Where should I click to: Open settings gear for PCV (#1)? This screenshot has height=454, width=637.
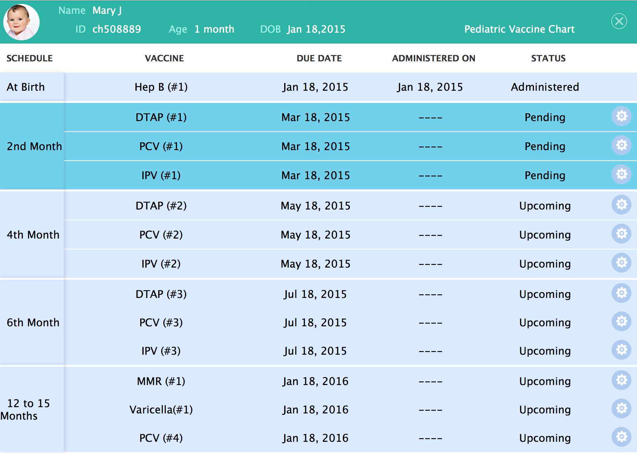pos(621,145)
